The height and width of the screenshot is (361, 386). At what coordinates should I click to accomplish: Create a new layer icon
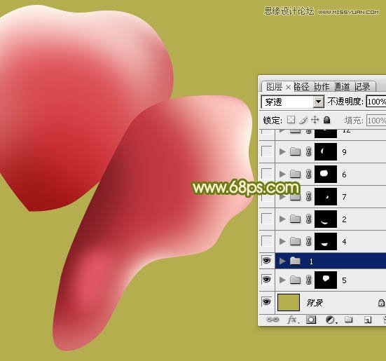click(368, 320)
